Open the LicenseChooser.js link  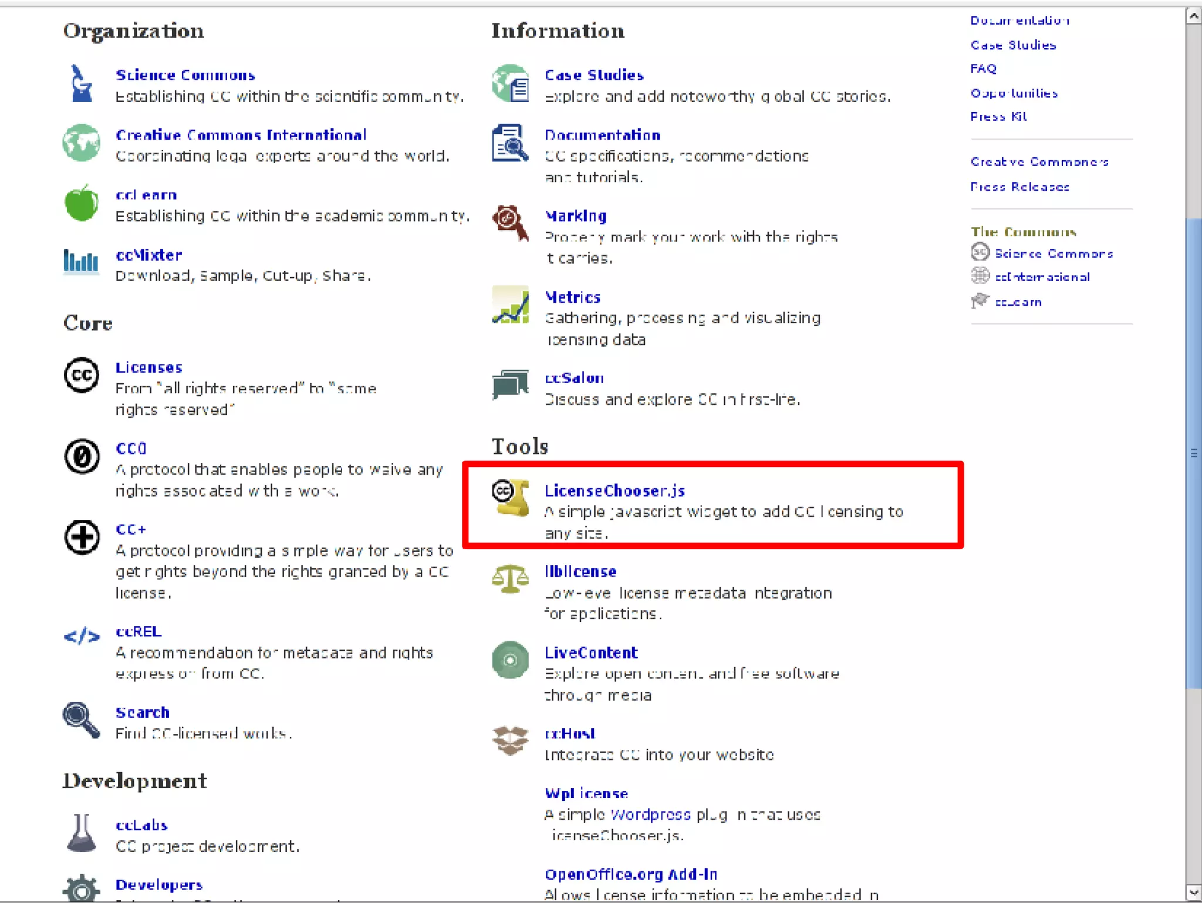pos(614,491)
